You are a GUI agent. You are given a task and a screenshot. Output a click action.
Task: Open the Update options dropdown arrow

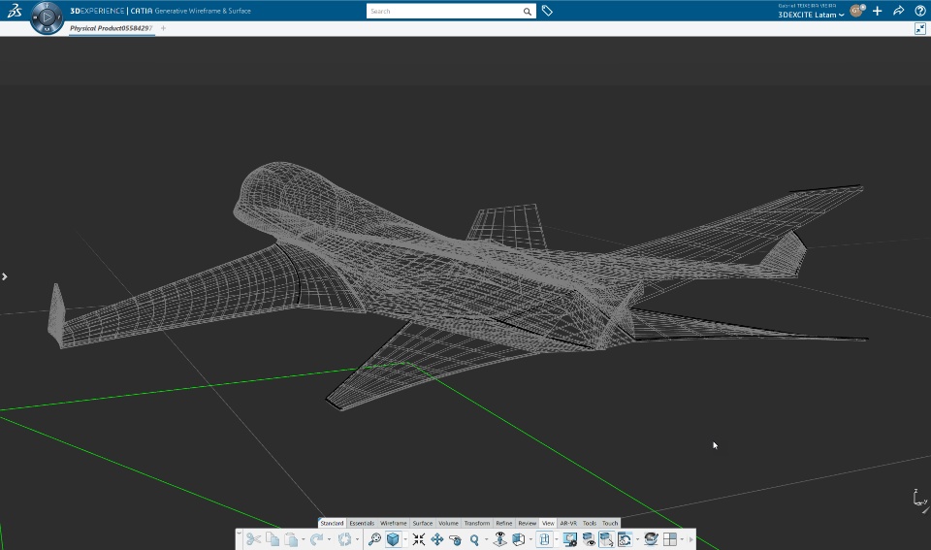[356, 540]
